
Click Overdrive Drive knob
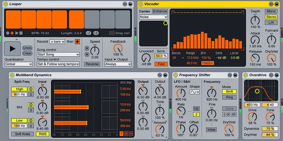252,117
